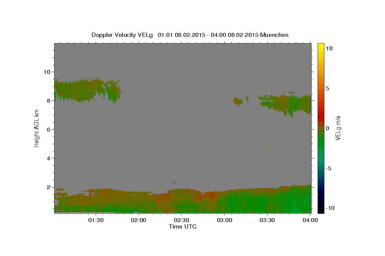The height and width of the screenshot is (256, 385).
Task: Click the 03:00 time tick label
Action: [x=225, y=220]
